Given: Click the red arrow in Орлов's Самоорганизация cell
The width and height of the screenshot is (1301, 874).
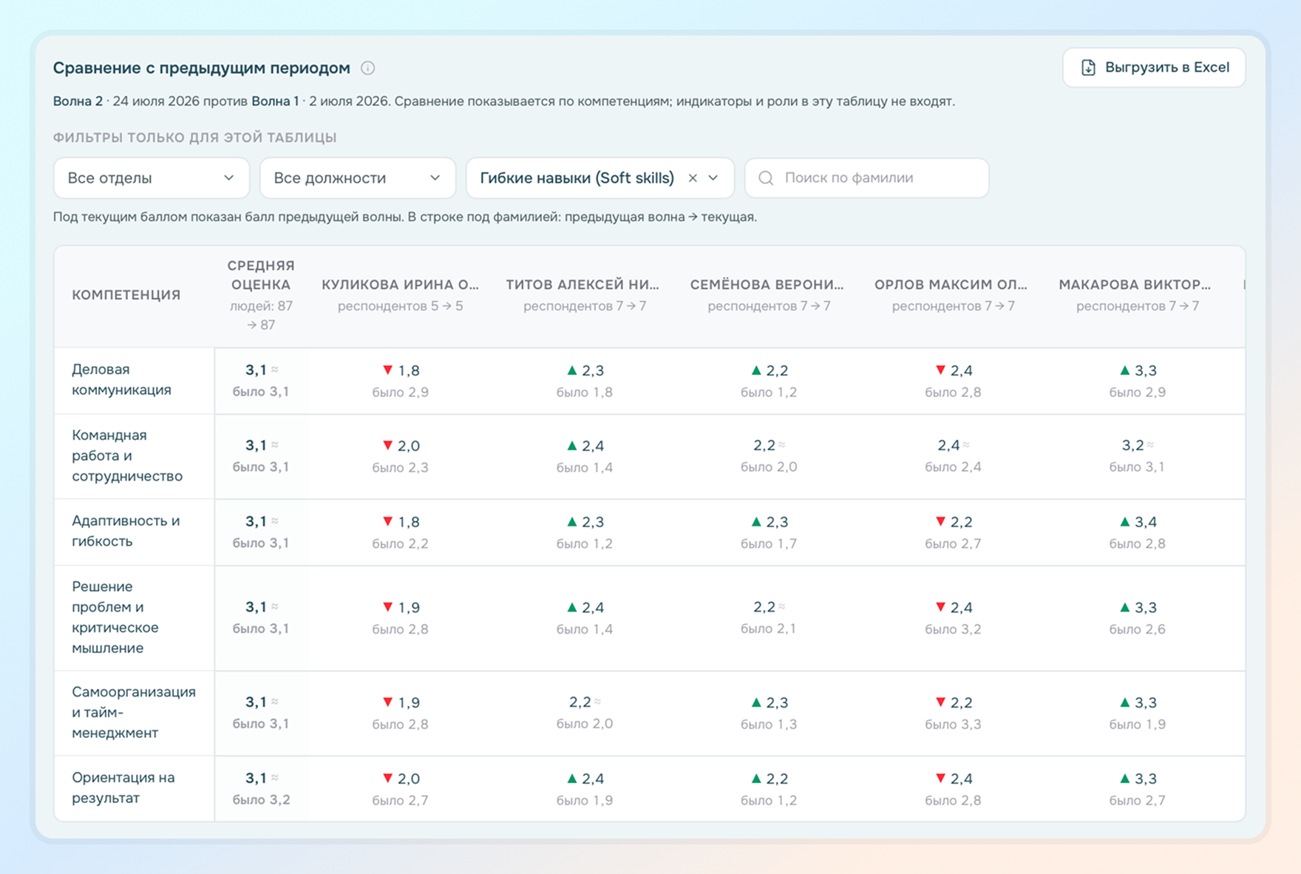Looking at the screenshot, I should point(940,702).
